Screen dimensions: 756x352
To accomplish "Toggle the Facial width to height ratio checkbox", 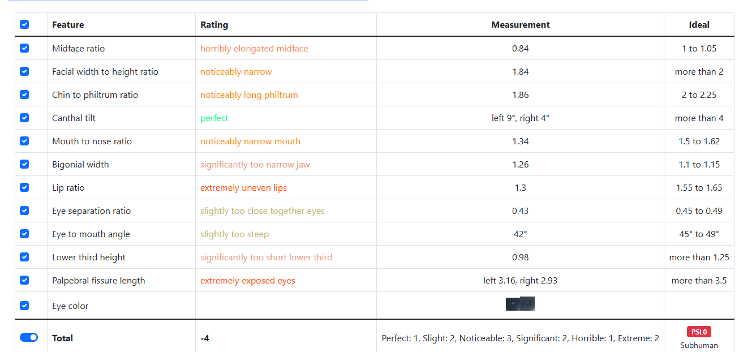I will click(x=24, y=71).
